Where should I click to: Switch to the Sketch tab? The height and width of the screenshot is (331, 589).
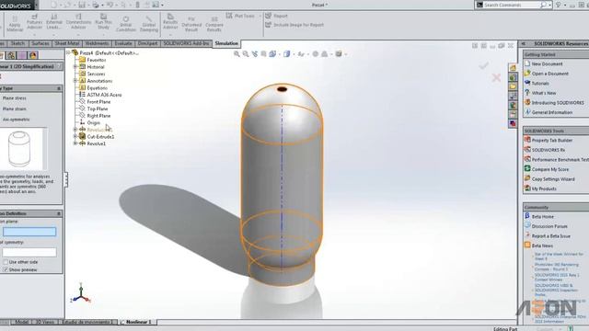[x=17, y=43]
